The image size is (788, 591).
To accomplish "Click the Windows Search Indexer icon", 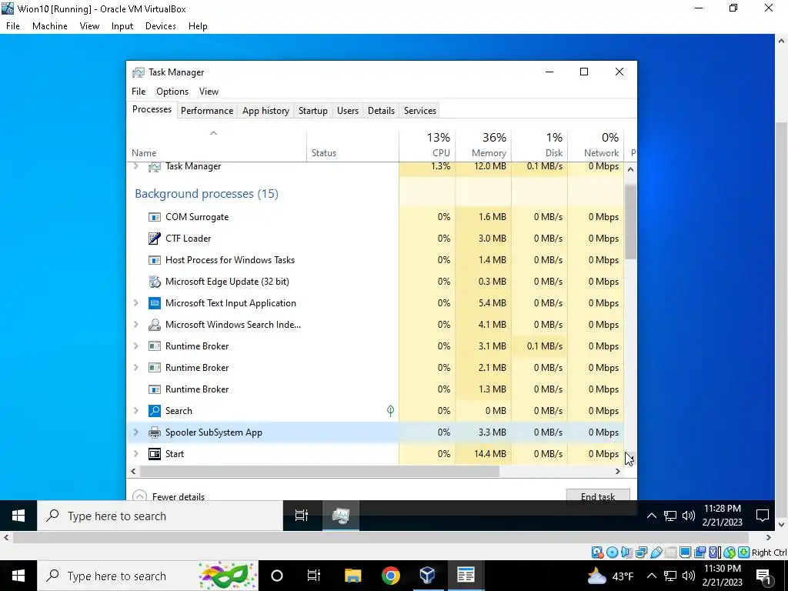I will click(154, 326).
